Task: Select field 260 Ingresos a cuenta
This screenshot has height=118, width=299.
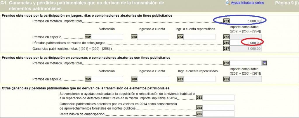Action: [153, 79]
